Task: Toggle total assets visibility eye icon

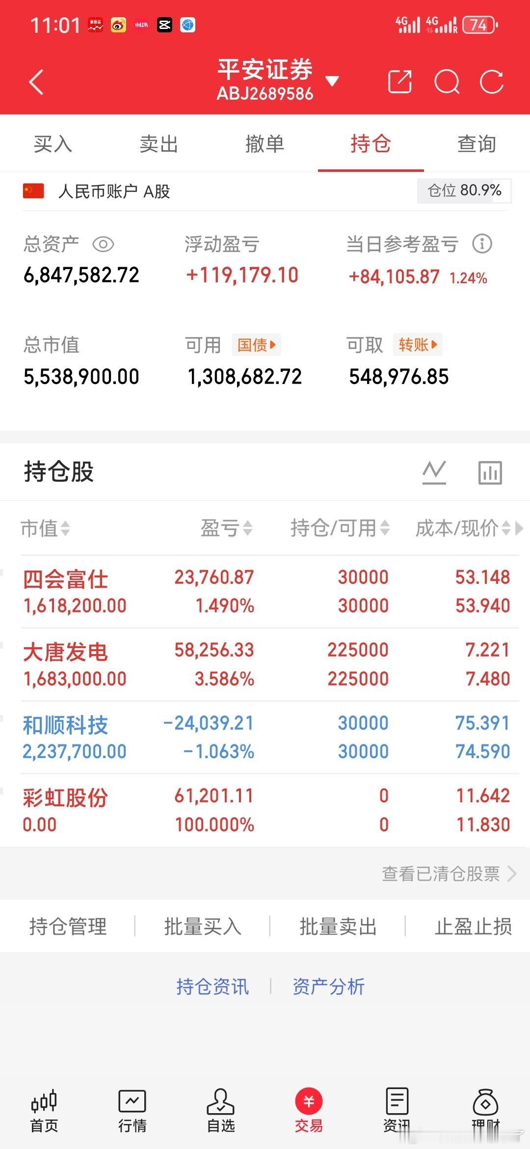Action: (103, 244)
